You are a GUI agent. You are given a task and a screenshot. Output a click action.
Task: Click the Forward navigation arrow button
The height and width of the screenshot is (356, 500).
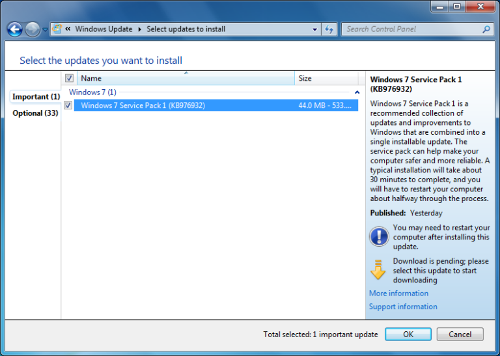pyautogui.click(x=32, y=29)
